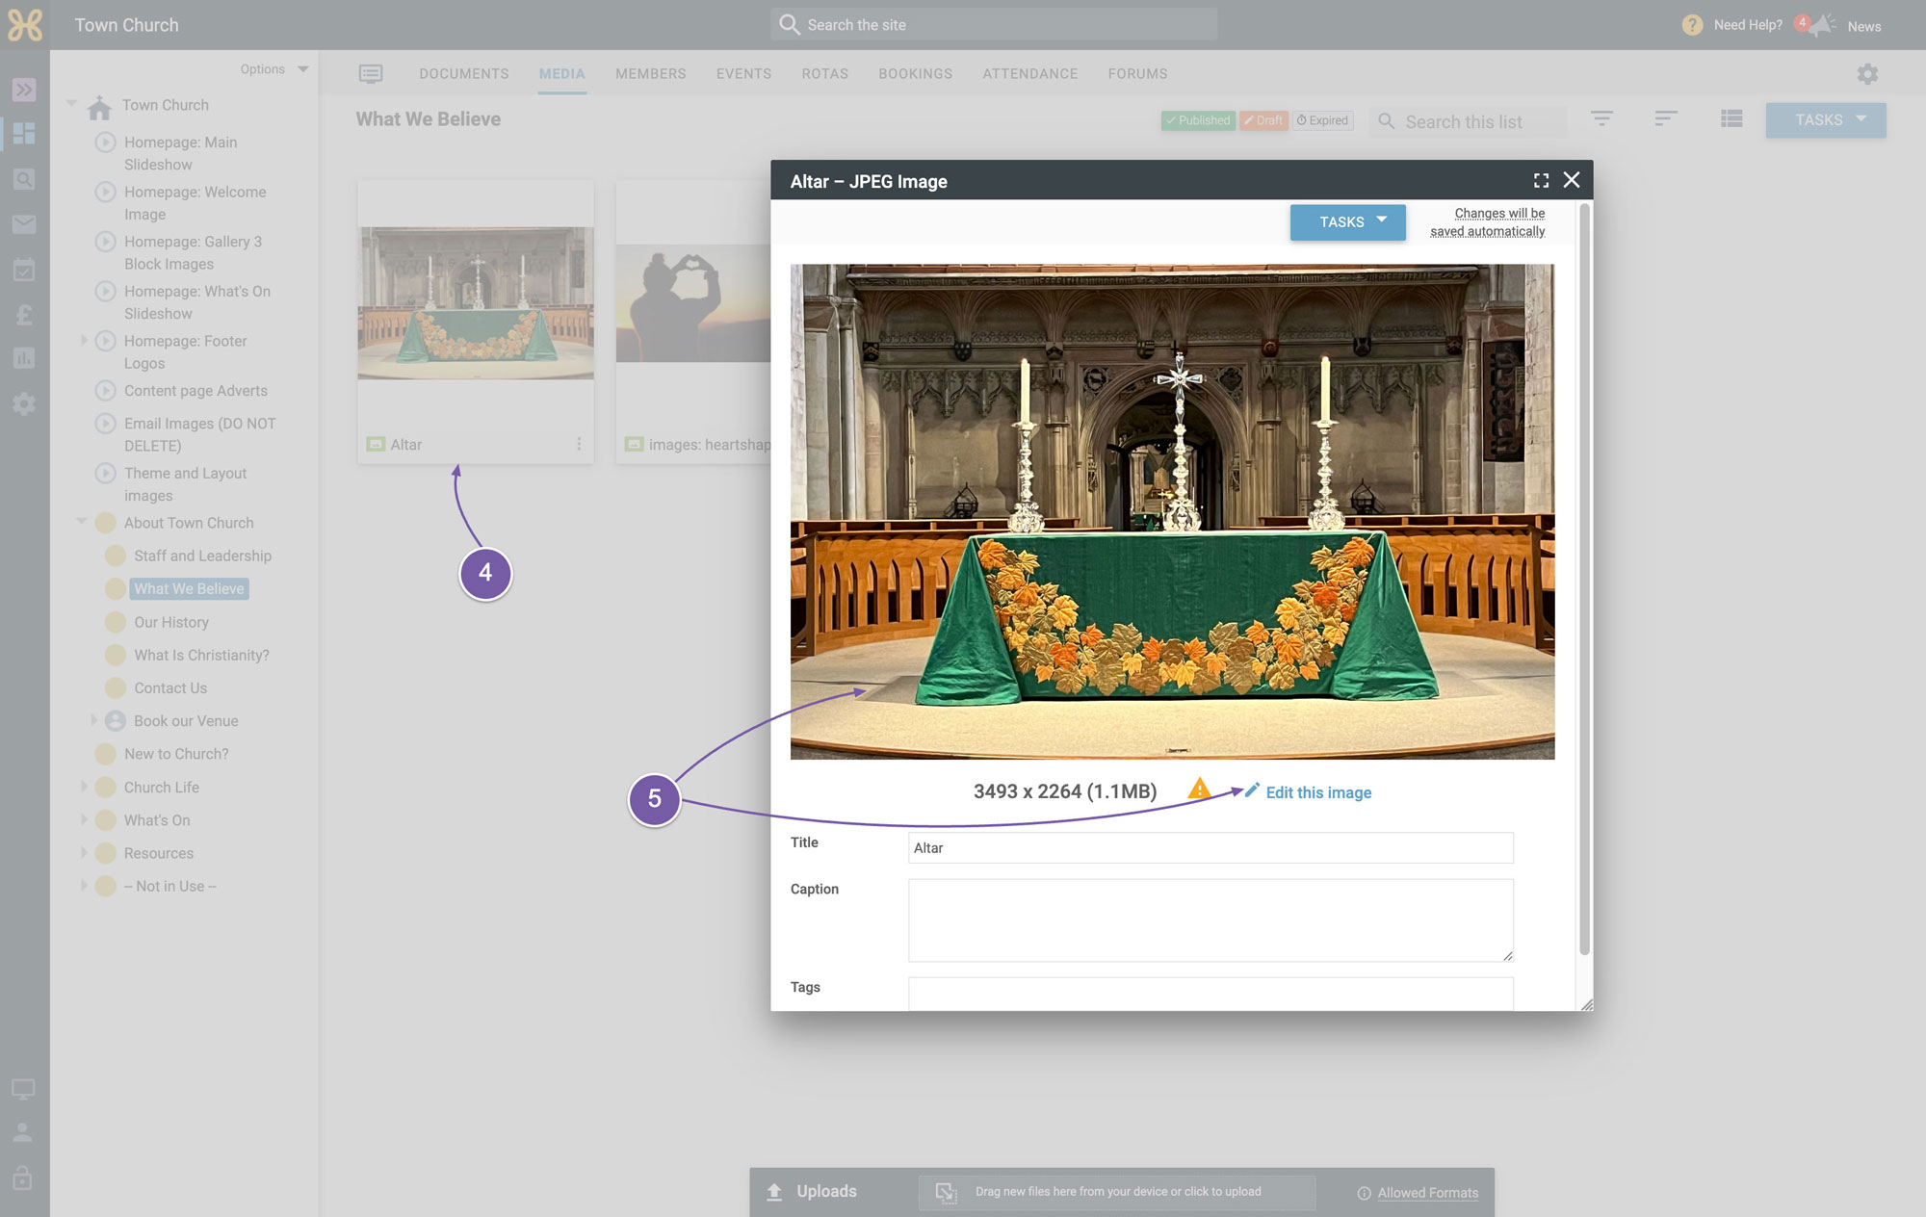The width and height of the screenshot is (1926, 1217).
Task: Click the page content icon beside Documents
Action: pos(371,74)
